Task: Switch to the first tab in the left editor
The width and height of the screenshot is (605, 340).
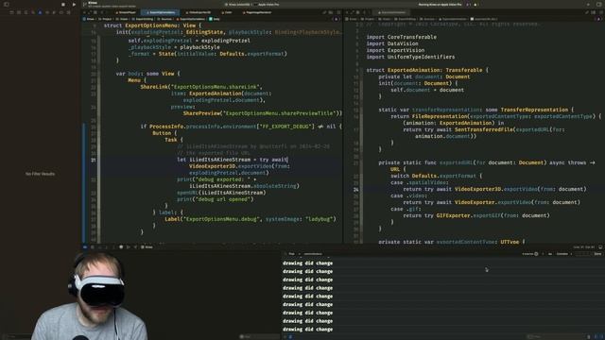Action: (126, 12)
